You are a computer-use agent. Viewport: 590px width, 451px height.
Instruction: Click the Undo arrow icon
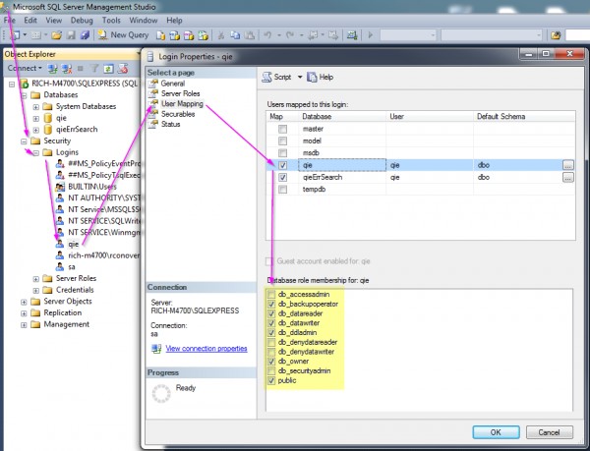pyautogui.click(x=267, y=35)
